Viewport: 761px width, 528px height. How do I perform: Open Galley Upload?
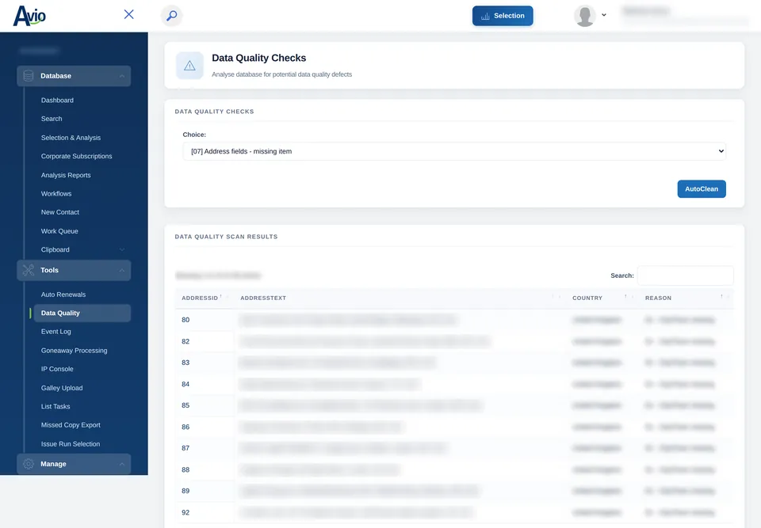[62, 388]
